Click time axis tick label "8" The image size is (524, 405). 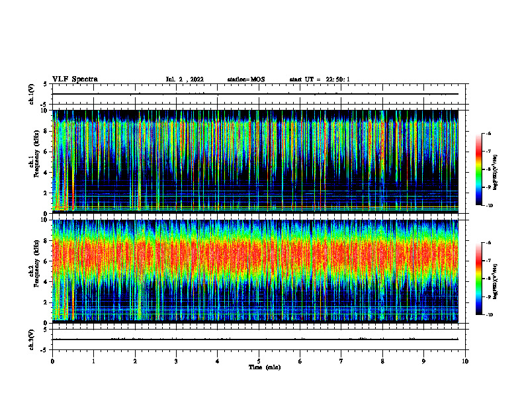(x=382, y=361)
